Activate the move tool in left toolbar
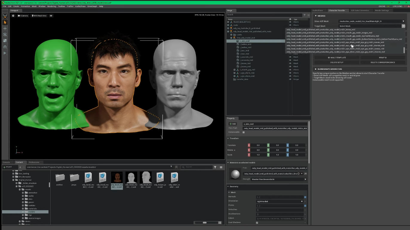Screen dimensions: 410x230 pyautogui.click(x=5, y=28)
